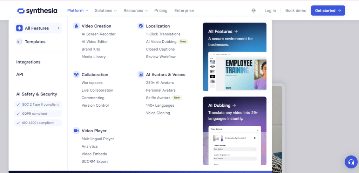
Task: Open SCORM Export
Action: [x=95, y=161]
